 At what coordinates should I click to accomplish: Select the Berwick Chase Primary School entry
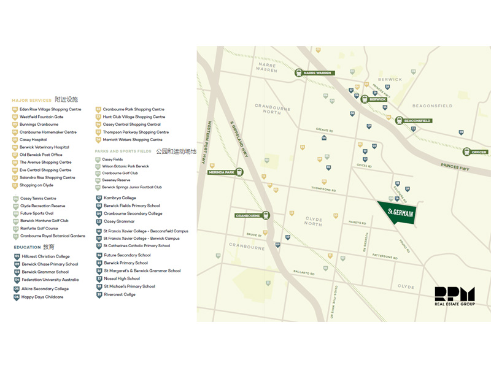coord(50,264)
